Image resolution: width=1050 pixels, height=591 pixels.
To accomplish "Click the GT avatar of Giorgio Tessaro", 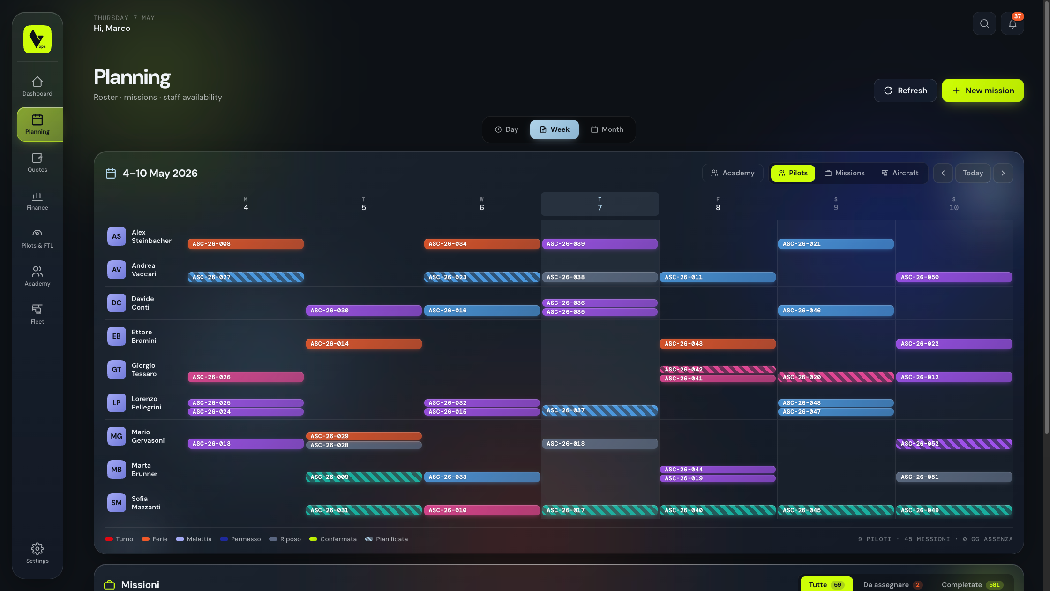I will tap(117, 370).
